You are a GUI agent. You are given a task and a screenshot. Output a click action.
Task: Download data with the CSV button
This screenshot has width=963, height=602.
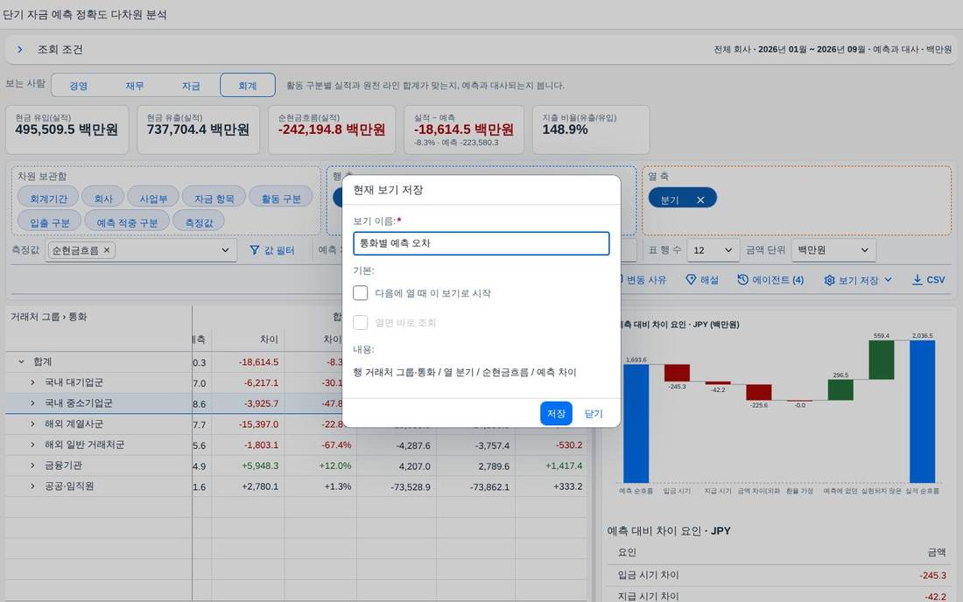point(928,280)
